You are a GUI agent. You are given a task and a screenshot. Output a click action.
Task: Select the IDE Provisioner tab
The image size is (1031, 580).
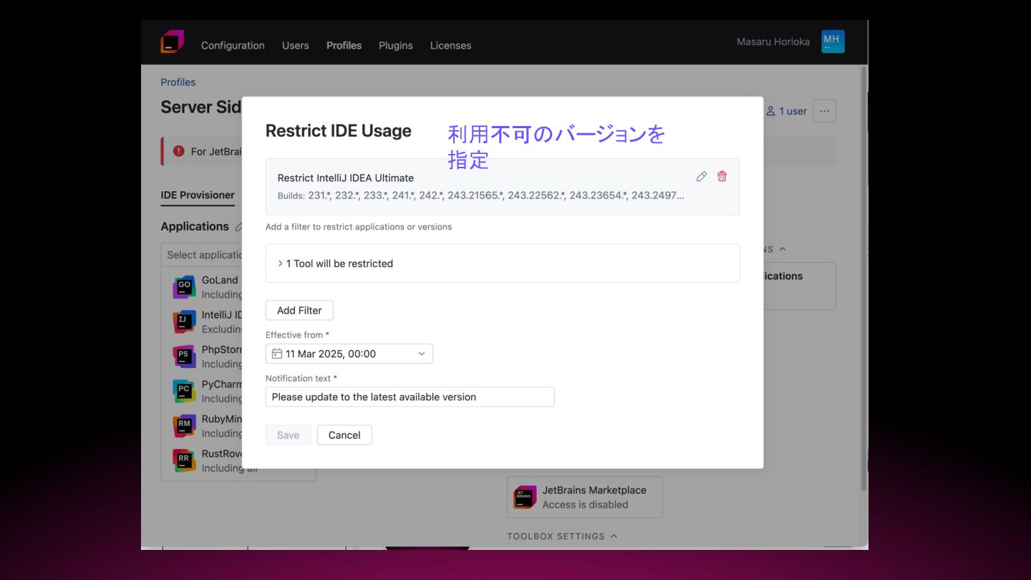point(198,195)
